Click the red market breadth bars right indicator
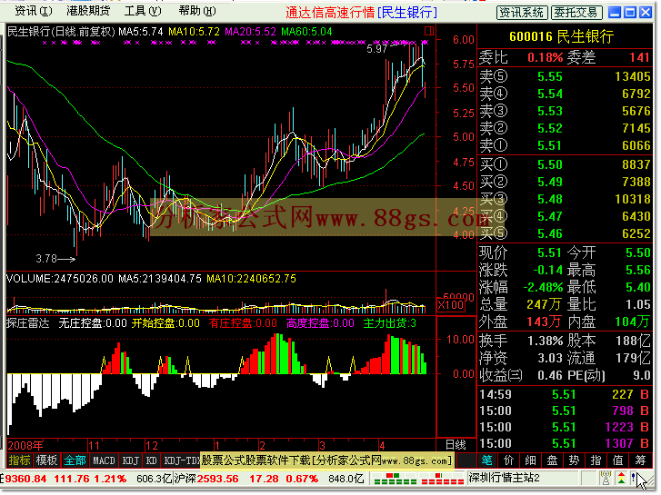This screenshot has height=495, width=661. pos(442,479)
